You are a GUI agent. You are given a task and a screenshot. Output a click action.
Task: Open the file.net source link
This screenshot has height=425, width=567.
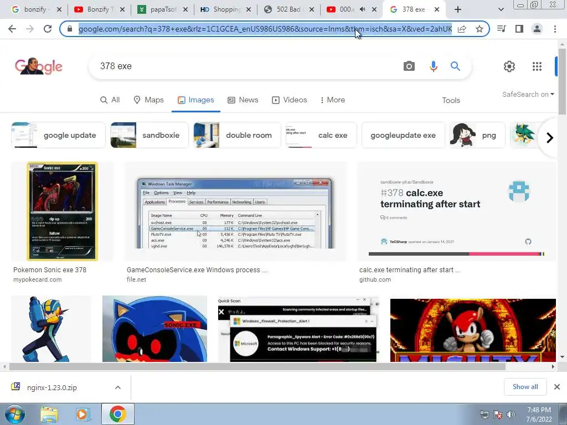136,279
